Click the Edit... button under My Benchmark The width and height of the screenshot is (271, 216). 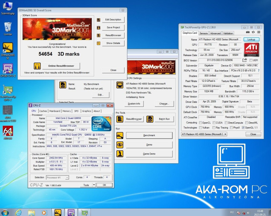pyautogui.click(x=101, y=95)
